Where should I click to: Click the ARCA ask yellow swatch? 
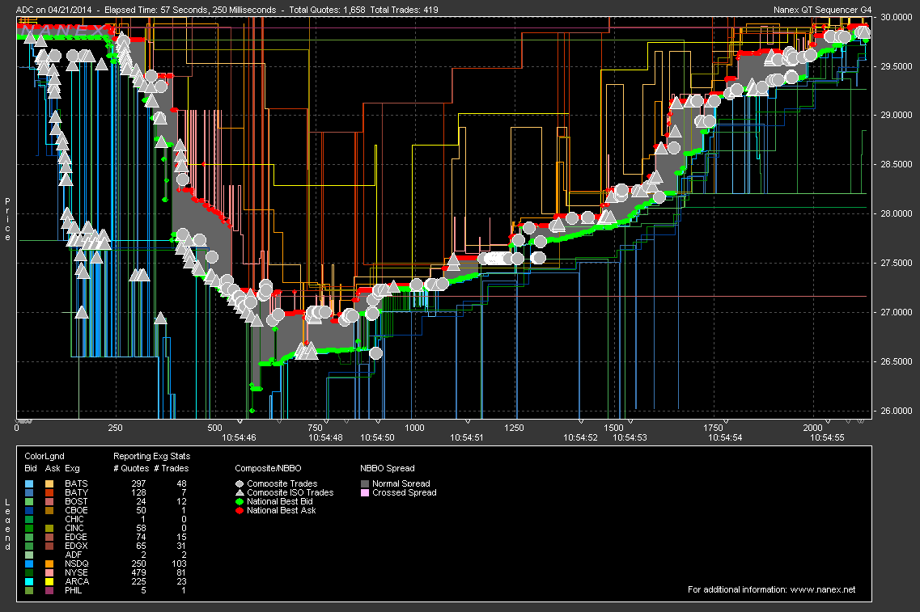coord(49,581)
